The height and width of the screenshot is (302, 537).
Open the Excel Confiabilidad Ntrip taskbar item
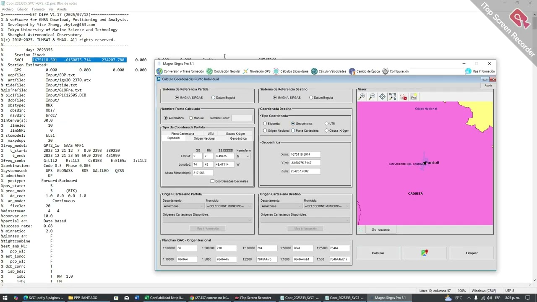[164, 298]
